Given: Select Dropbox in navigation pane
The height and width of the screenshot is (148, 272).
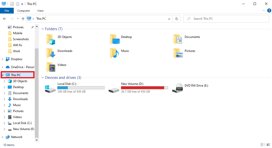Looking at the screenshot, I should pyautogui.click(x=17, y=59).
